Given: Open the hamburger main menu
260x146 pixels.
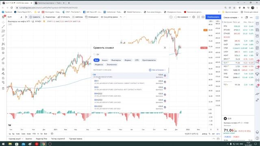Looking at the screenshot, I should pos(3,17).
